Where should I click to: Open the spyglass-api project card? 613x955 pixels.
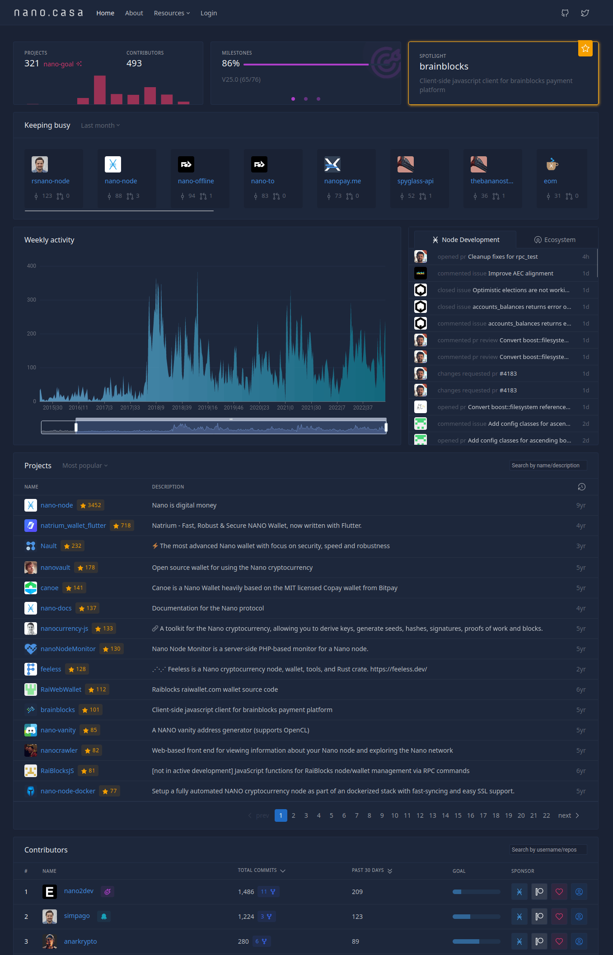[x=420, y=179]
